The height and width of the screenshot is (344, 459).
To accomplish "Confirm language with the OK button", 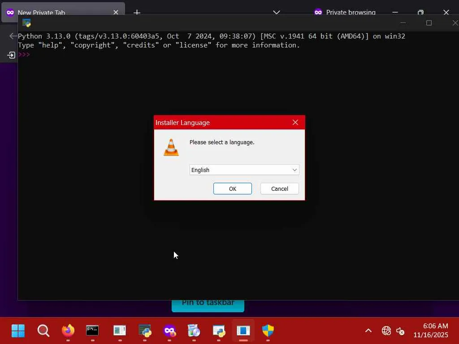I will coord(233,189).
